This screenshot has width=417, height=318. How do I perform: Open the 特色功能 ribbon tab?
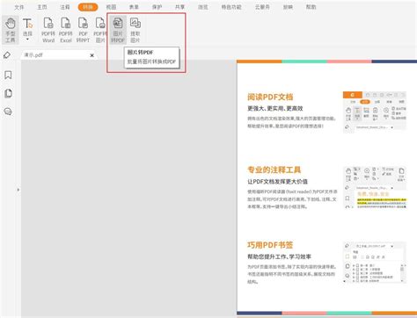click(231, 7)
